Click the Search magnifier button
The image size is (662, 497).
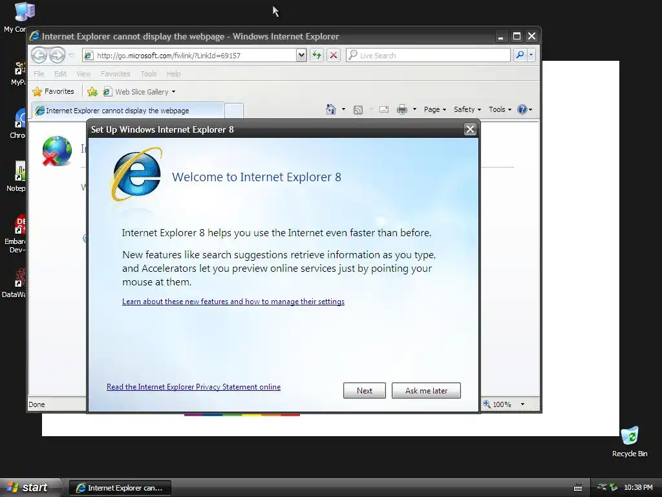click(x=520, y=55)
